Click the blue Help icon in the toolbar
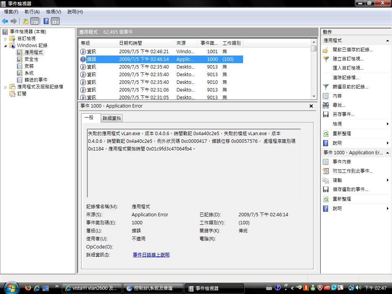 pos(46,21)
